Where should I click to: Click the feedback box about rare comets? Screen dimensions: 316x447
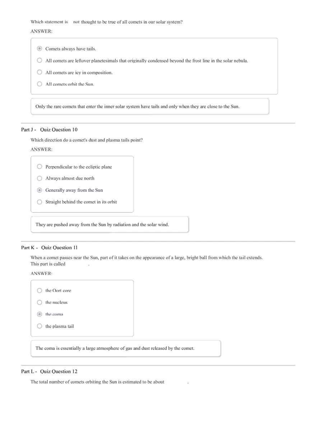tap(150, 106)
